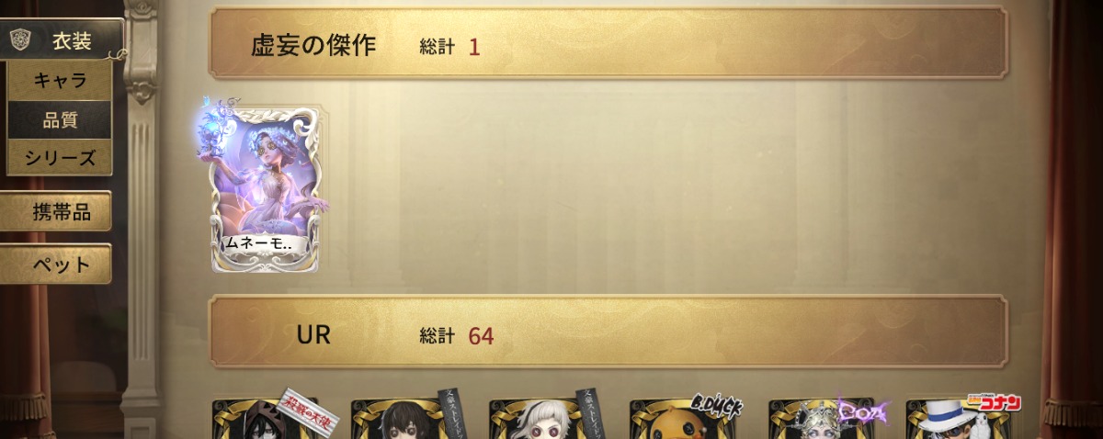1103x439 pixels.
Task: Collapse the UR section header
Action: tap(608, 332)
